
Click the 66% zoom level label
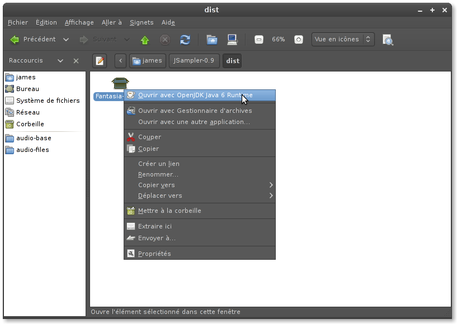pyautogui.click(x=279, y=39)
